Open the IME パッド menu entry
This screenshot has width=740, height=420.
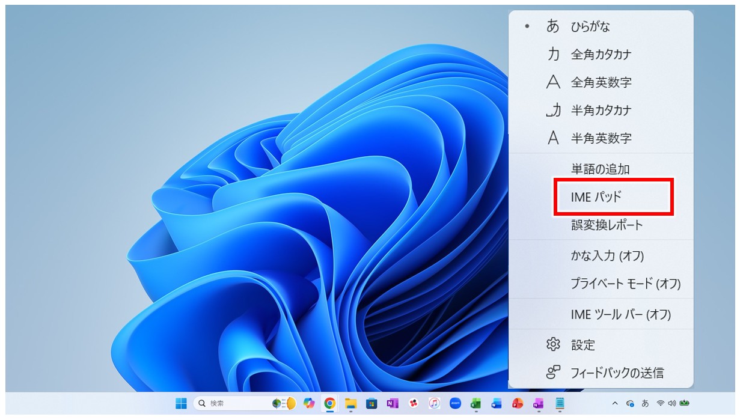601,196
